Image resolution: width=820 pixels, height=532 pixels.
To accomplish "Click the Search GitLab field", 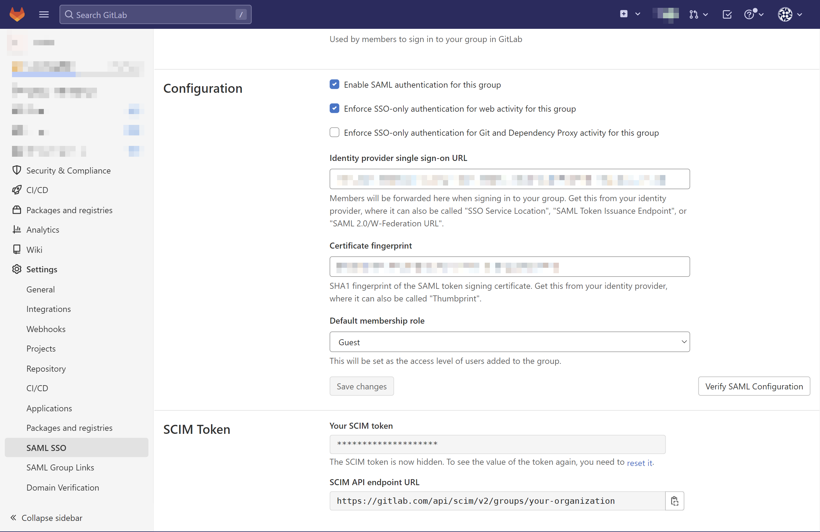I will pyautogui.click(x=155, y=14).
